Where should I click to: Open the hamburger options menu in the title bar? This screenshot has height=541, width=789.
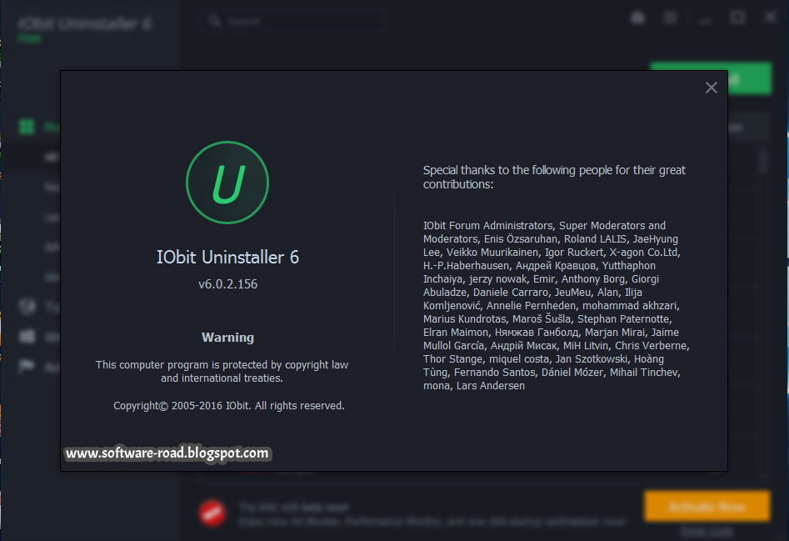click(x=670, y=18)
